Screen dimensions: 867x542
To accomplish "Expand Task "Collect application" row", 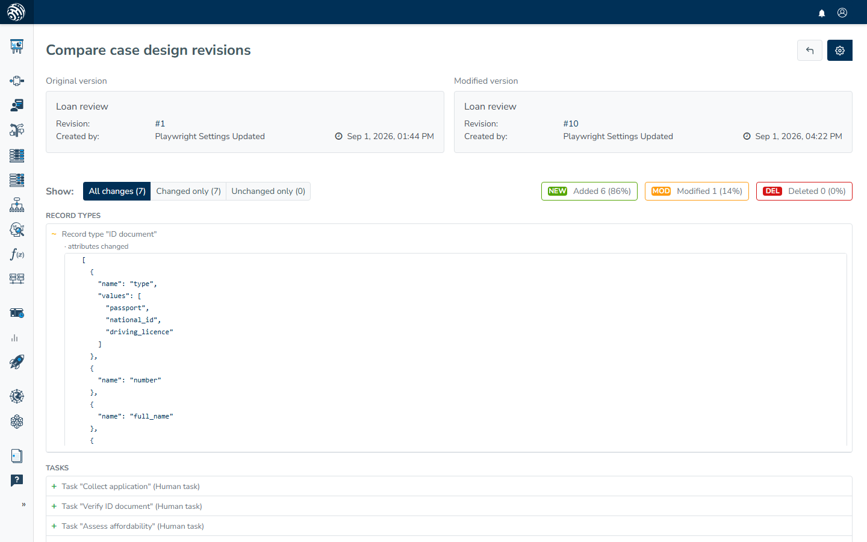I will click(449, 487).
